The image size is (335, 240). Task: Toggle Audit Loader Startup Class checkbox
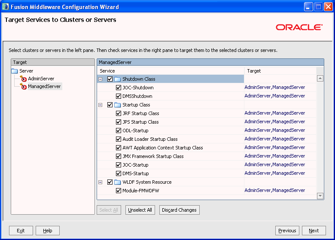click(119, 139)
